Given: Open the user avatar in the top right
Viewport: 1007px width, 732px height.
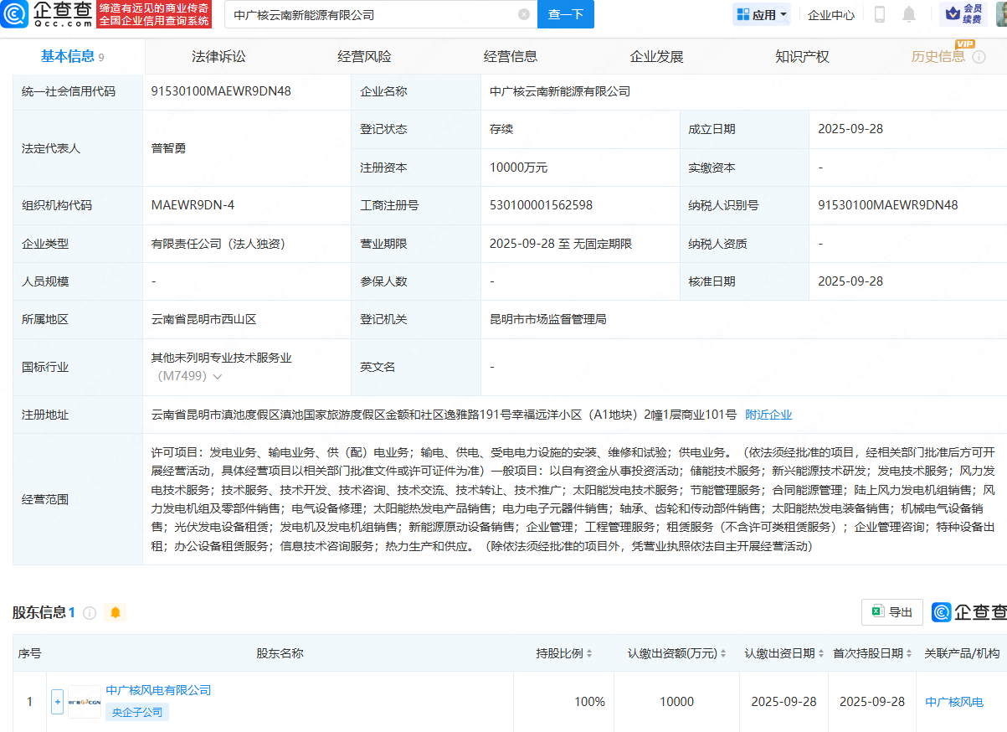Looking at the screenshot, I should pyautogui.click(x=999, y=14).
